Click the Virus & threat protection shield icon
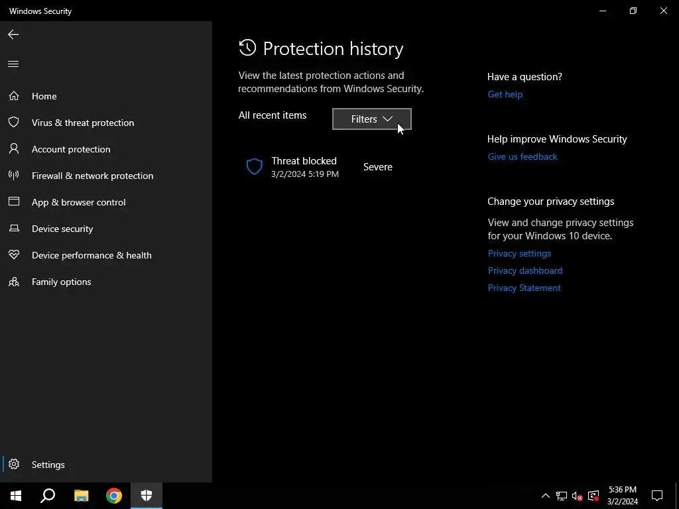Viewport: 679px width, 509px height. [x=14, y=122]
